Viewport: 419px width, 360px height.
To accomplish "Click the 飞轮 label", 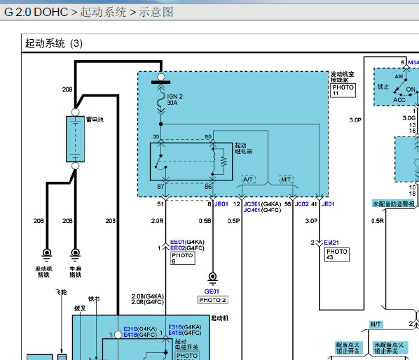I will tap(61, 292).
